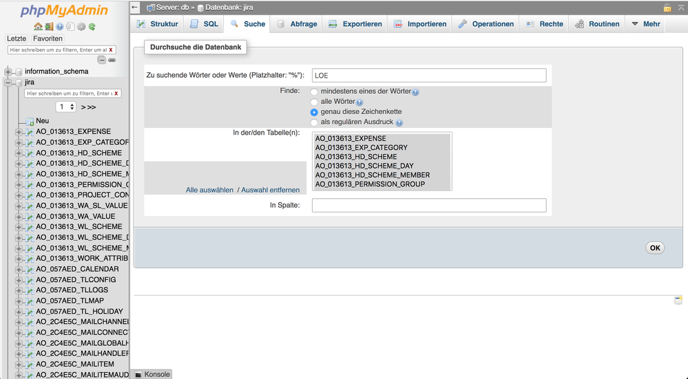Open help icon beside 'als regulären Ausdruck'

coord(399,122)
